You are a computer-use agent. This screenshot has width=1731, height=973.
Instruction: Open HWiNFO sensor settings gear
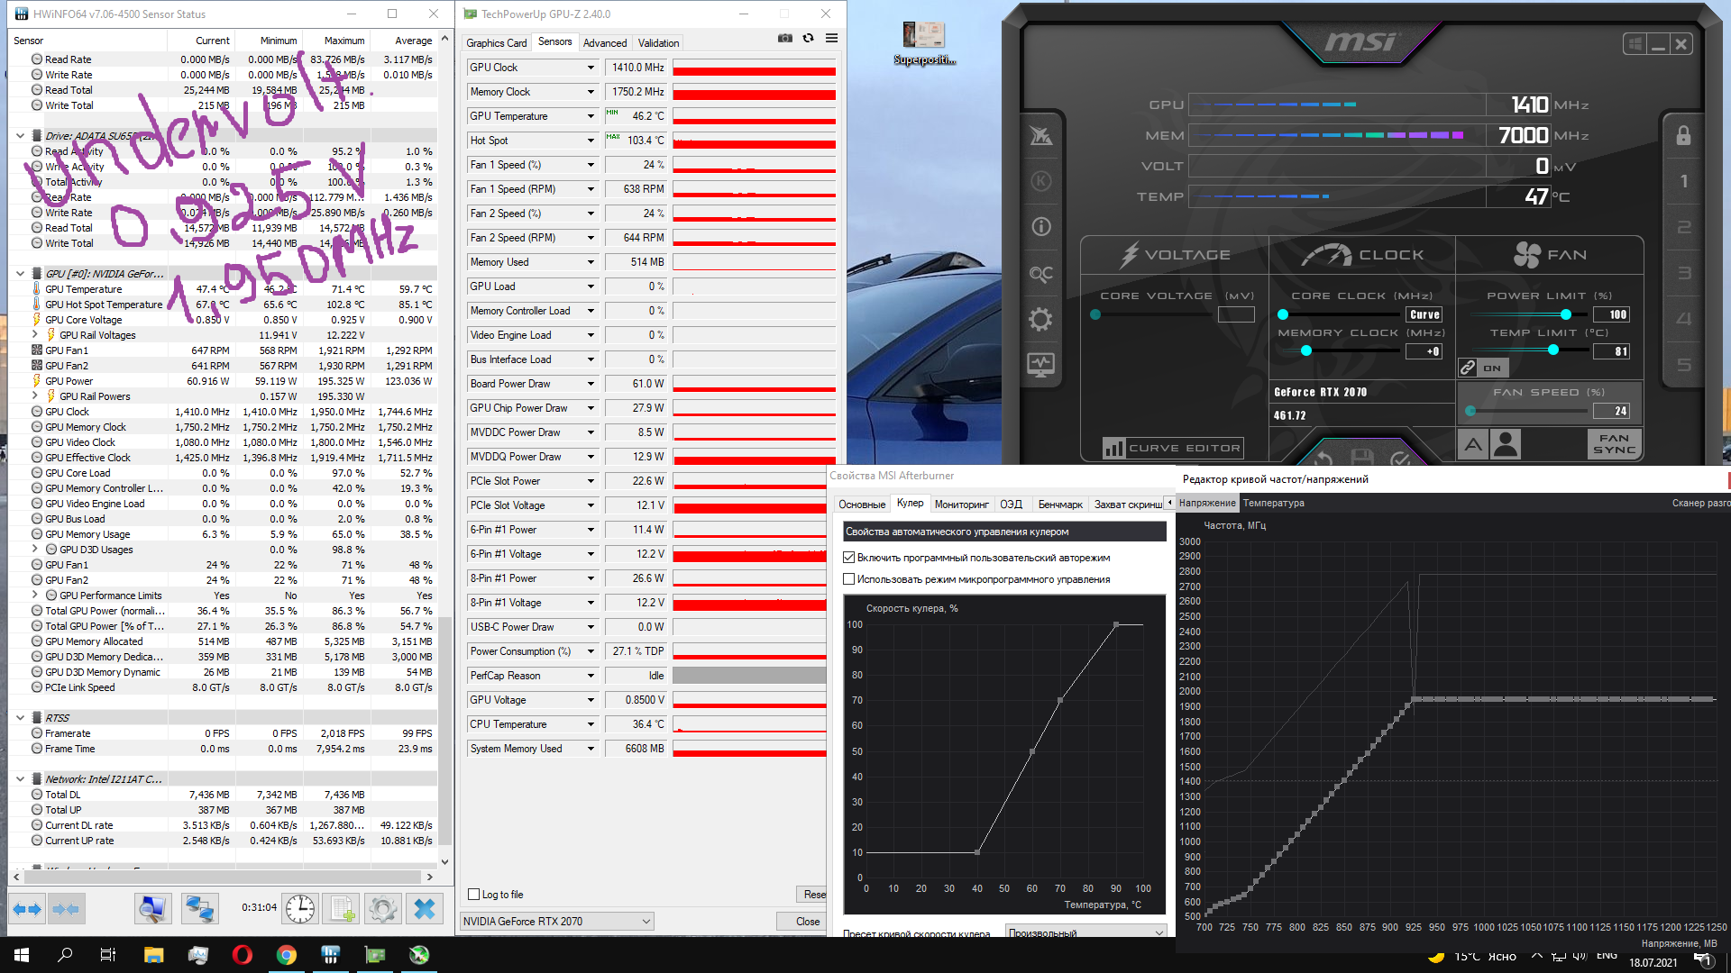[x=382, y=909]
